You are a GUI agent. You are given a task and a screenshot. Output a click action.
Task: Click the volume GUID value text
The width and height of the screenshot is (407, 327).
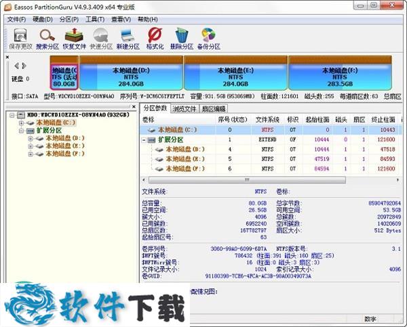pyautogui.click(x=258, y=276)
